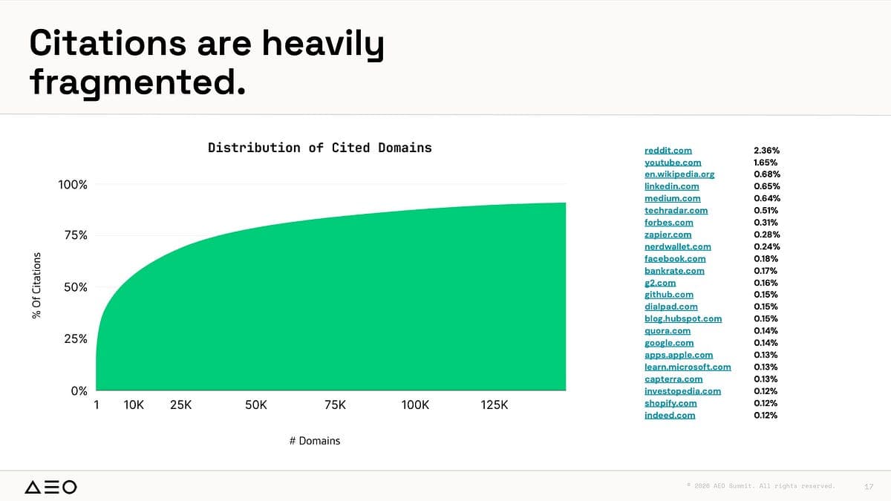
Task: Click the indeed.com link
Action: (x=670, y=415)
